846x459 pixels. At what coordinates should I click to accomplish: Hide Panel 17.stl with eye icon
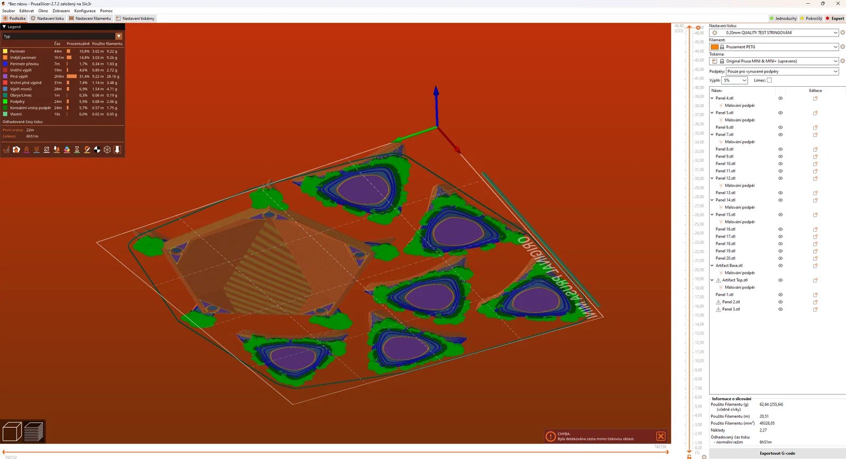(780, 237)
